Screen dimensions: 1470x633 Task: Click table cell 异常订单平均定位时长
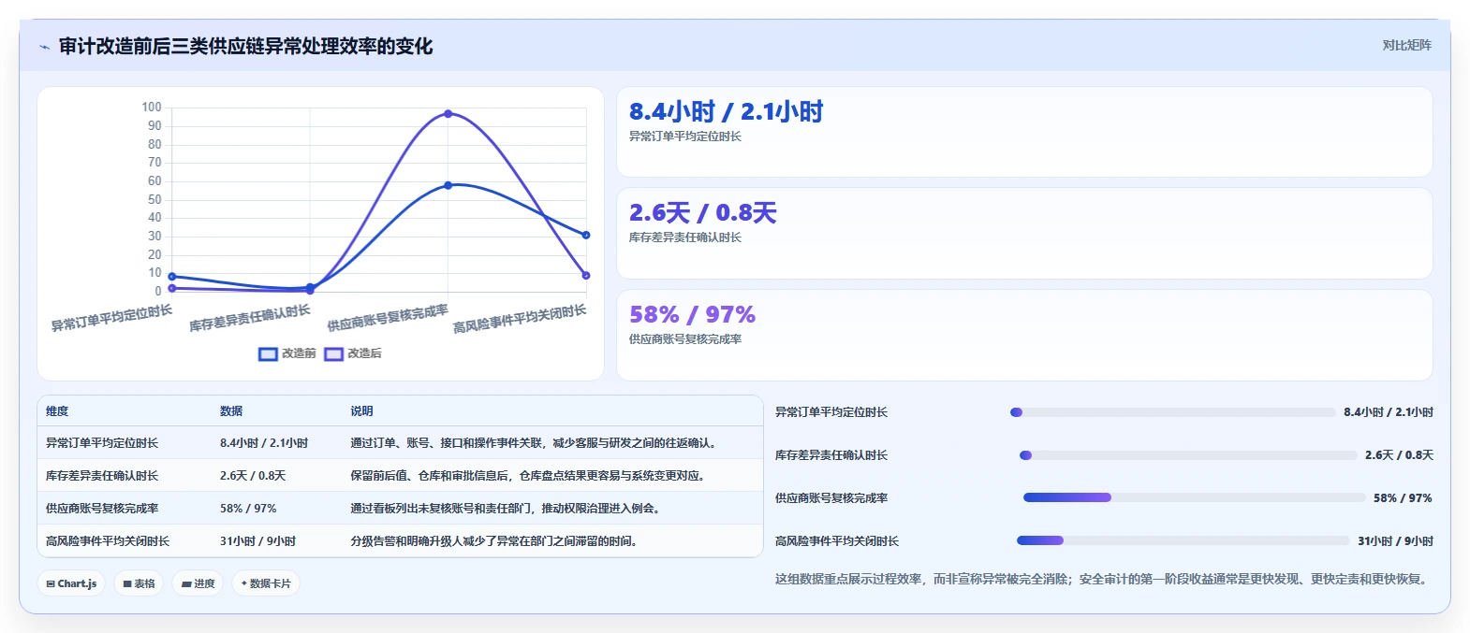coord(102,443)
